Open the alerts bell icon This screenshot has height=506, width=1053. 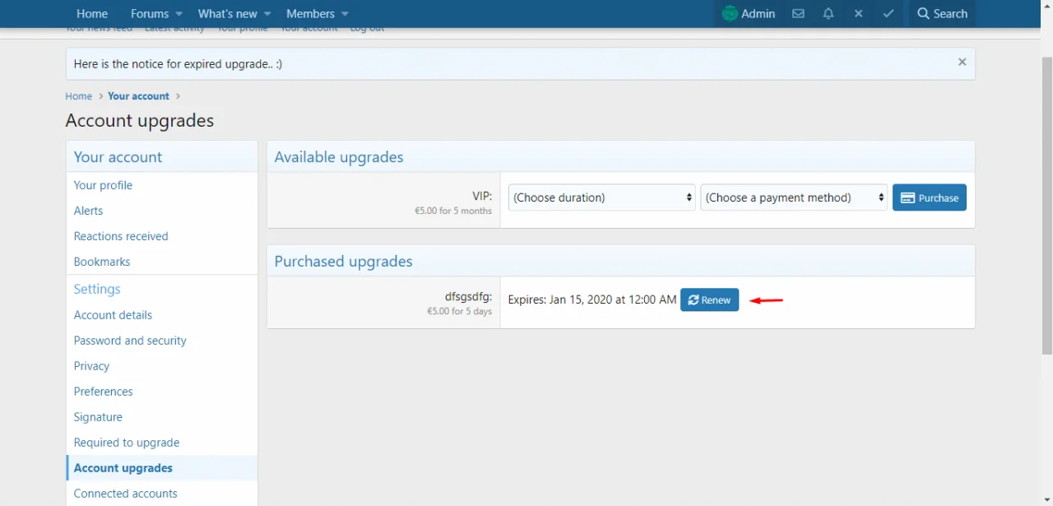[828, 14]
